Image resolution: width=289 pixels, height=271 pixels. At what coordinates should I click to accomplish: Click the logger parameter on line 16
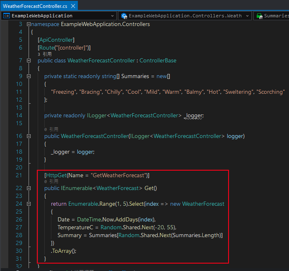(235, 136)
